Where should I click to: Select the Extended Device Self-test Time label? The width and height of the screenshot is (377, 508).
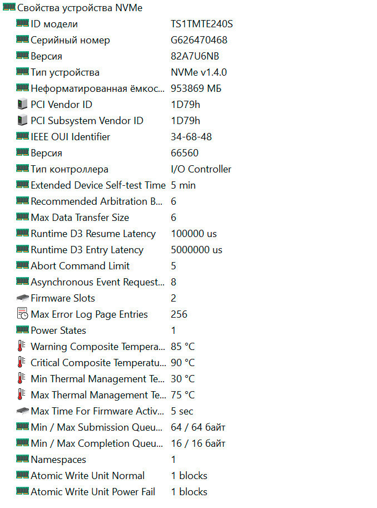coord(98,185)
